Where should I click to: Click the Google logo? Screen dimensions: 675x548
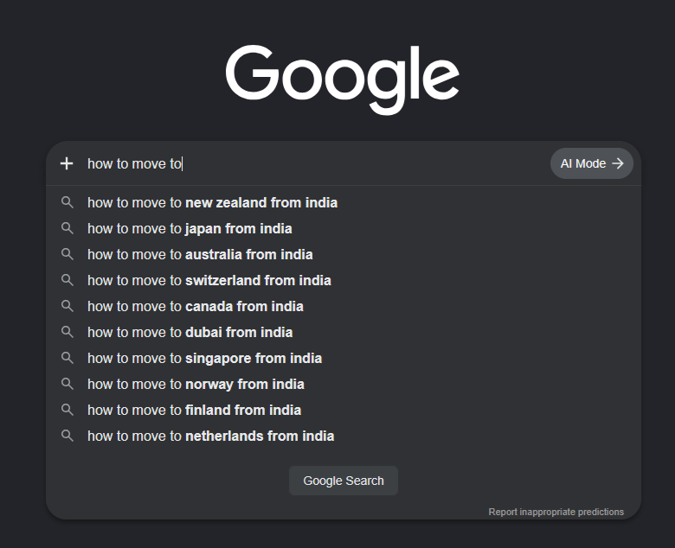(343, 80)
